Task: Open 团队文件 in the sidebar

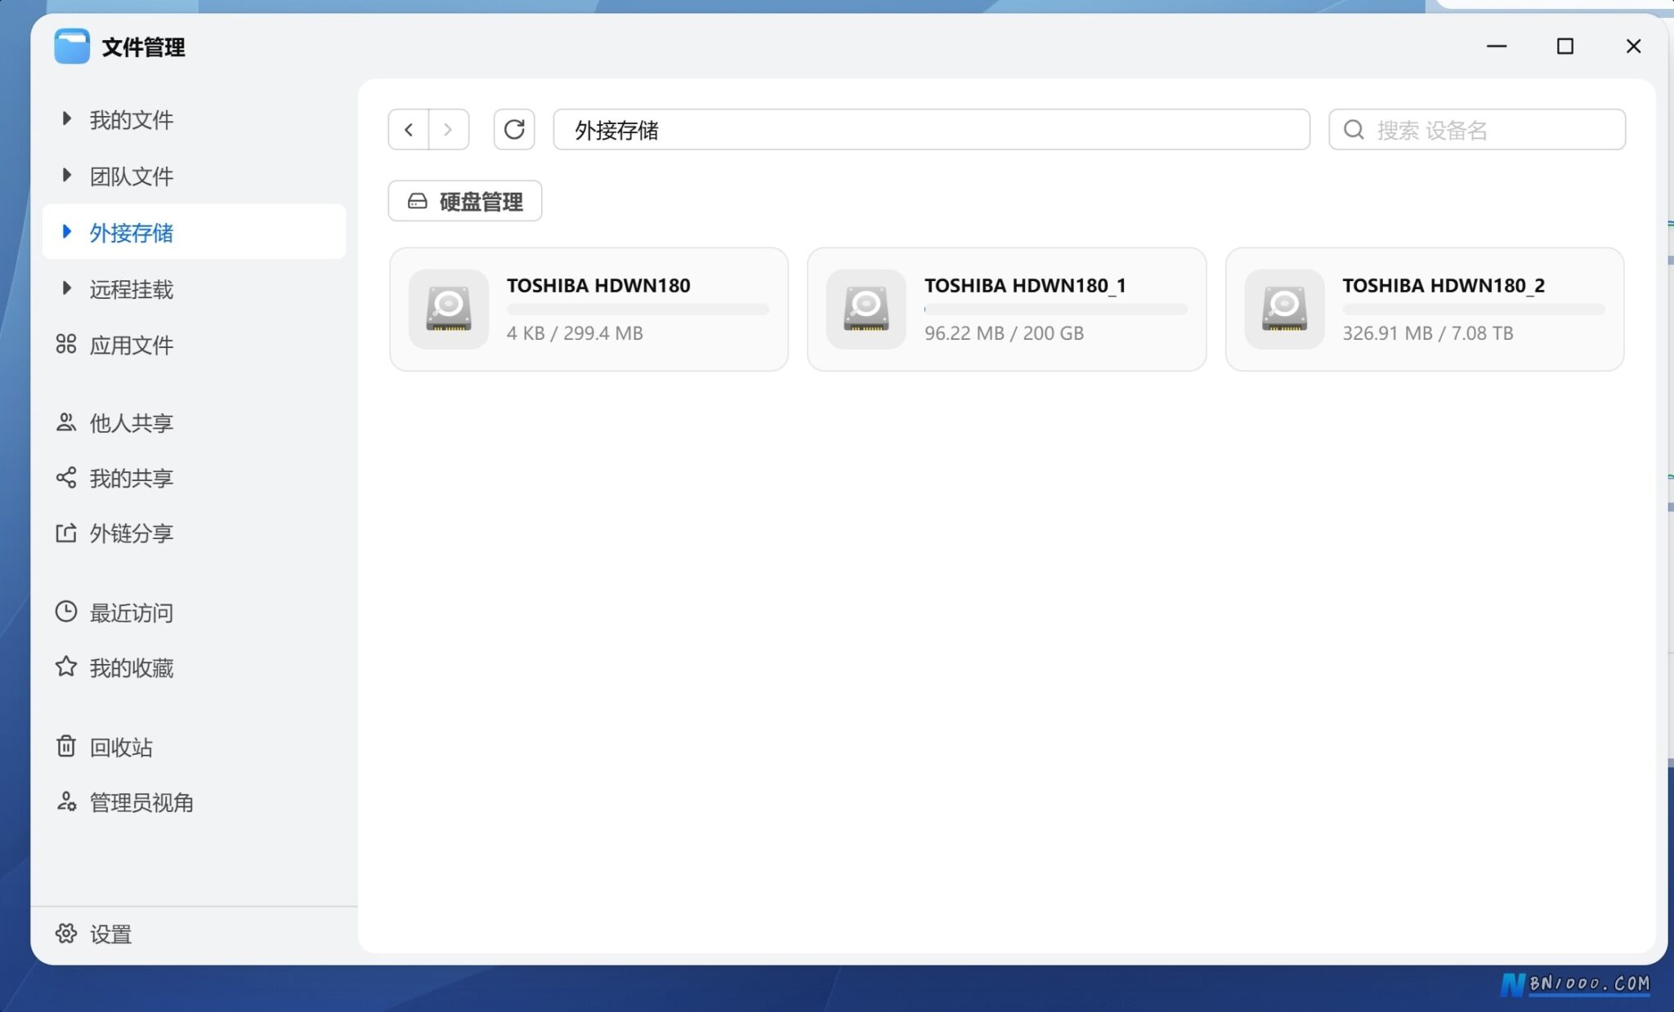Action: coord(195,176)
